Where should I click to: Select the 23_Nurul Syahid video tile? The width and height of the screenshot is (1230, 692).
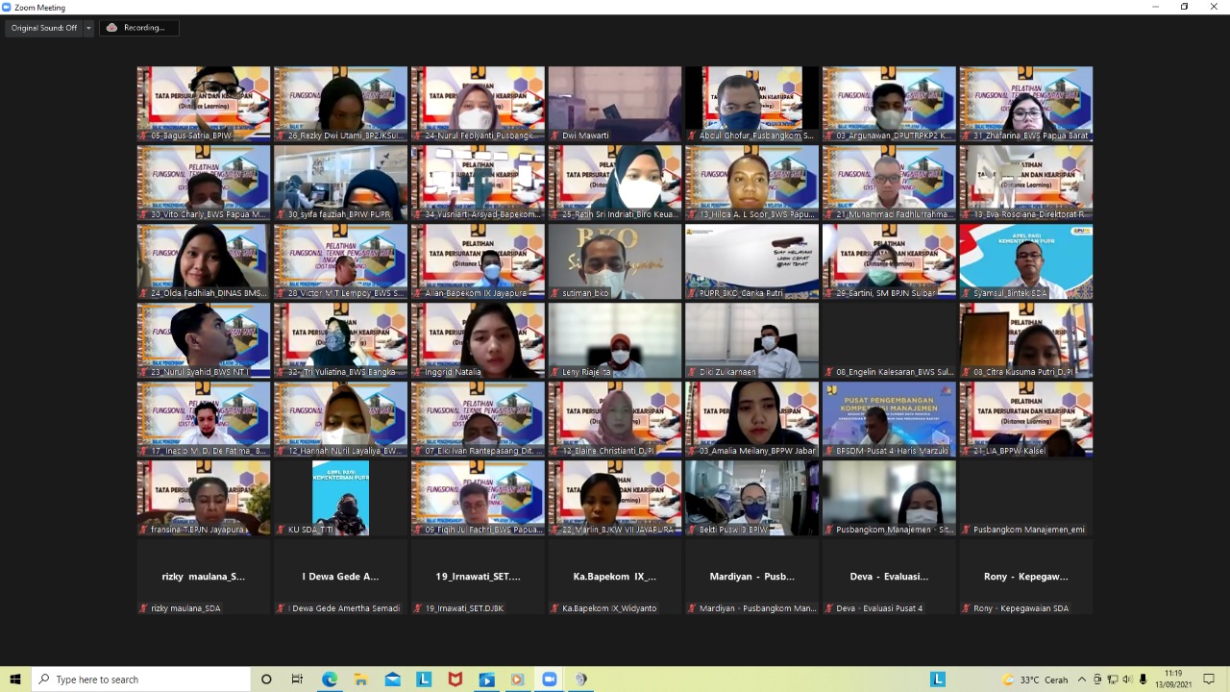tap(204, 340)
